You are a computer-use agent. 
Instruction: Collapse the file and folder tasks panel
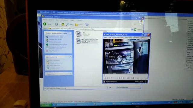click(x=70, y=33)
